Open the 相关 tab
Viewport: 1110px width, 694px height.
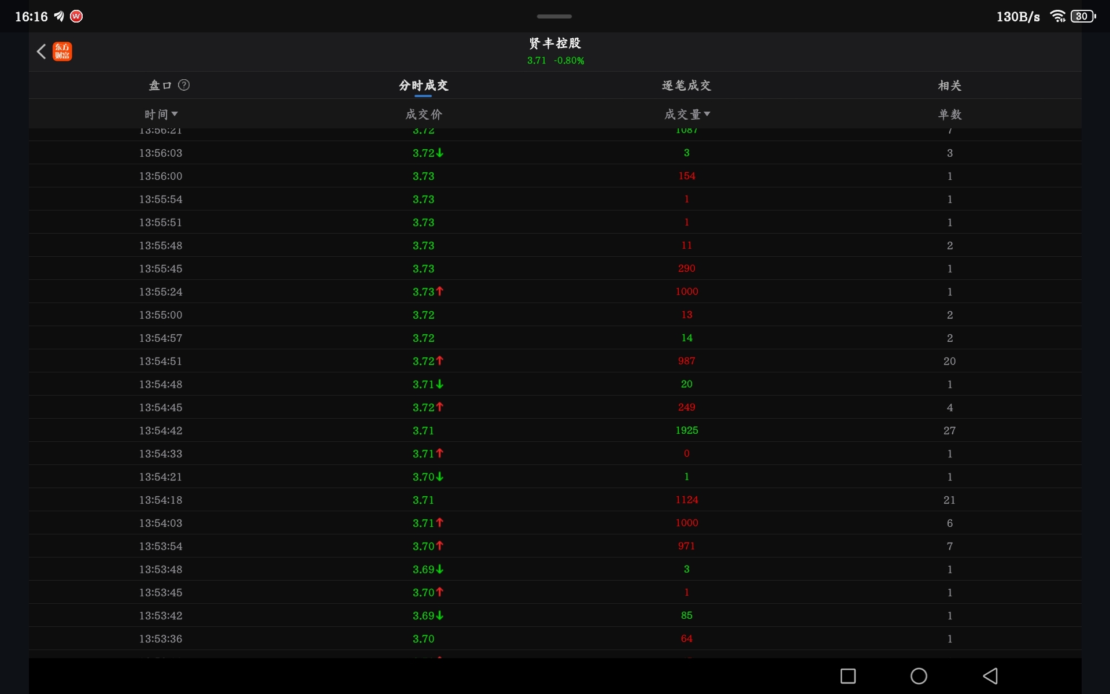[x=949, y=85]
